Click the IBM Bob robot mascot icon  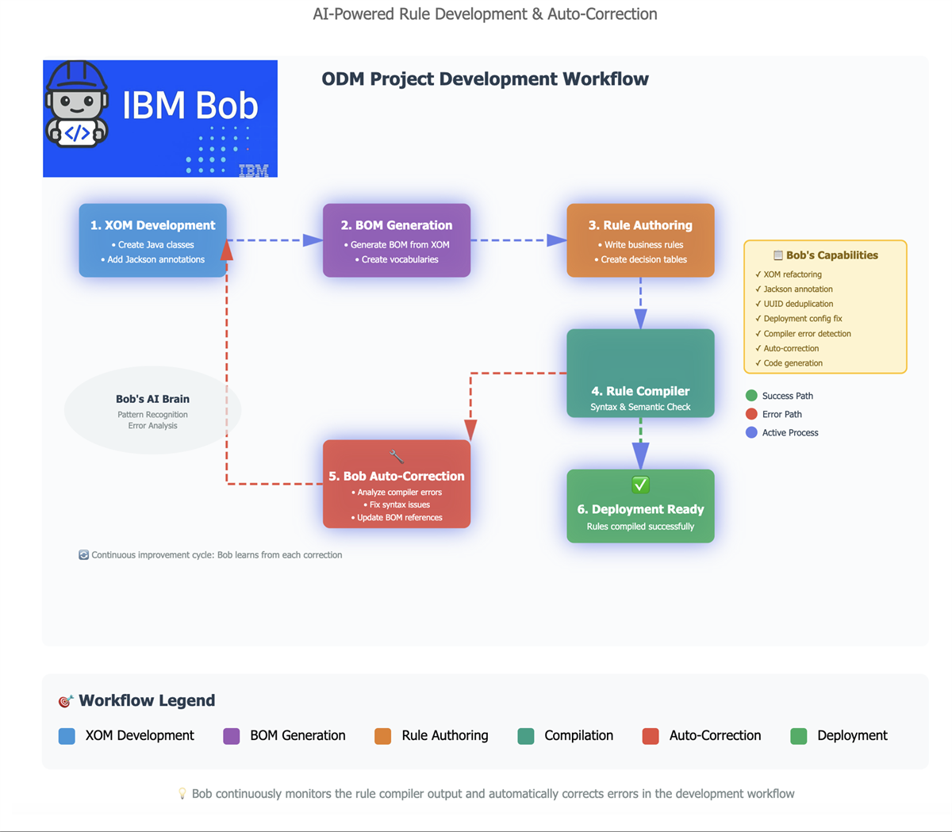pyautogui.click(x=76, y=104)
